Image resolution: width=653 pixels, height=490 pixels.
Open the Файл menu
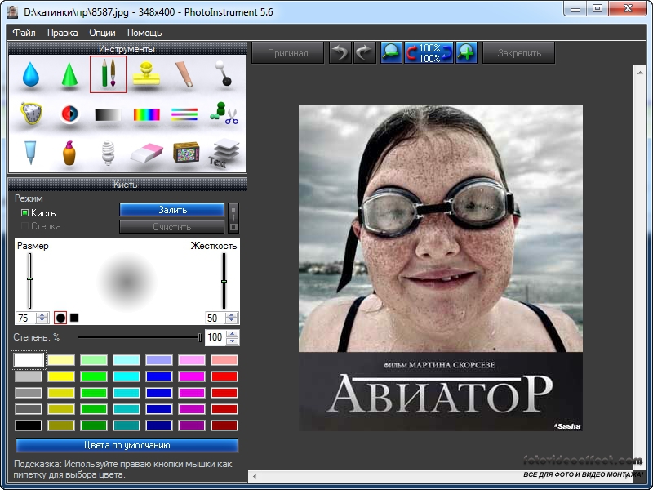24,33
